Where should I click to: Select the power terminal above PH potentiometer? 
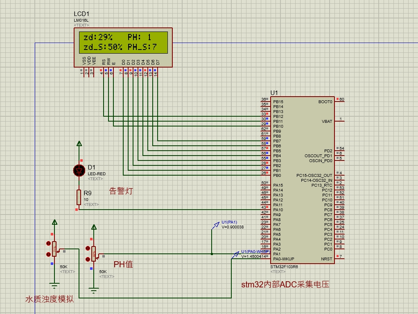point(94,227)
